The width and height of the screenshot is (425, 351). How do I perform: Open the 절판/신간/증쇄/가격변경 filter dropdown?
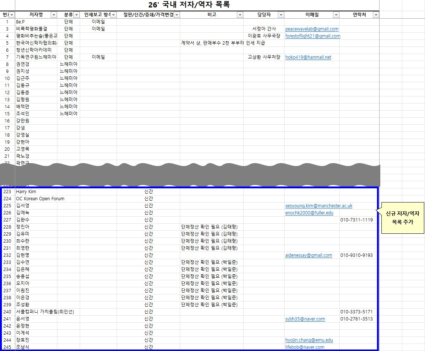click(177, 15)
